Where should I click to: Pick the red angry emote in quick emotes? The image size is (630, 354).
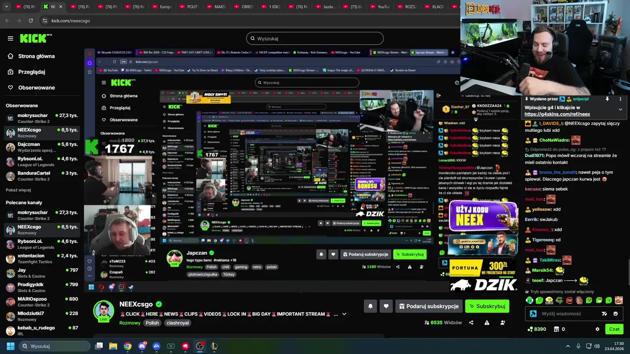click(x=569, y=300)
